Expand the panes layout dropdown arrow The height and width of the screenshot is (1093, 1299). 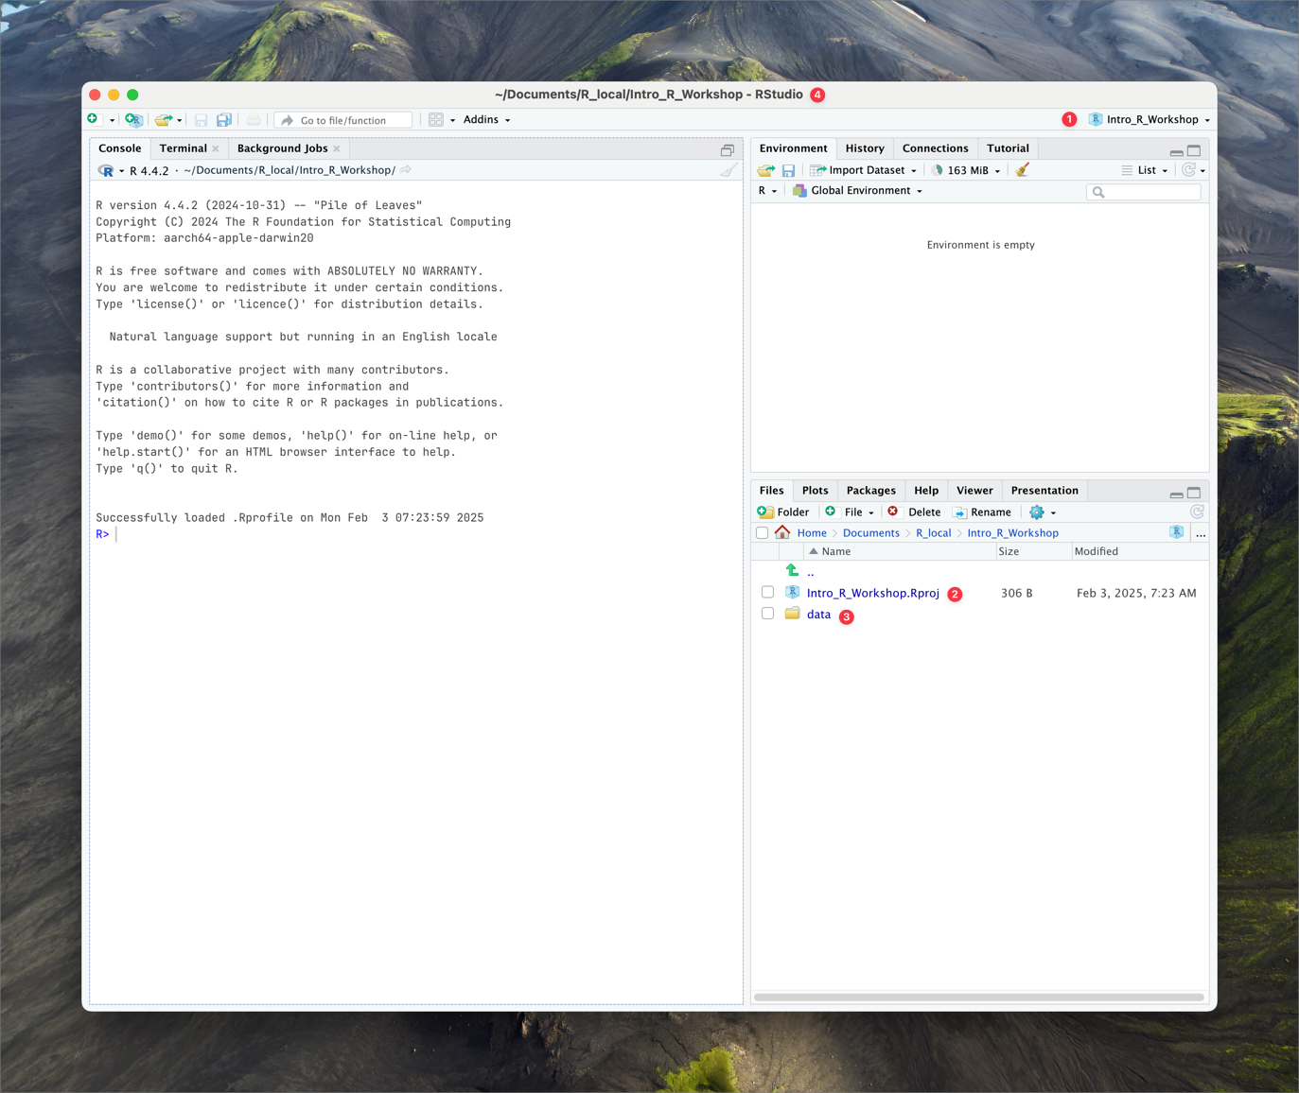click(452, 120)
